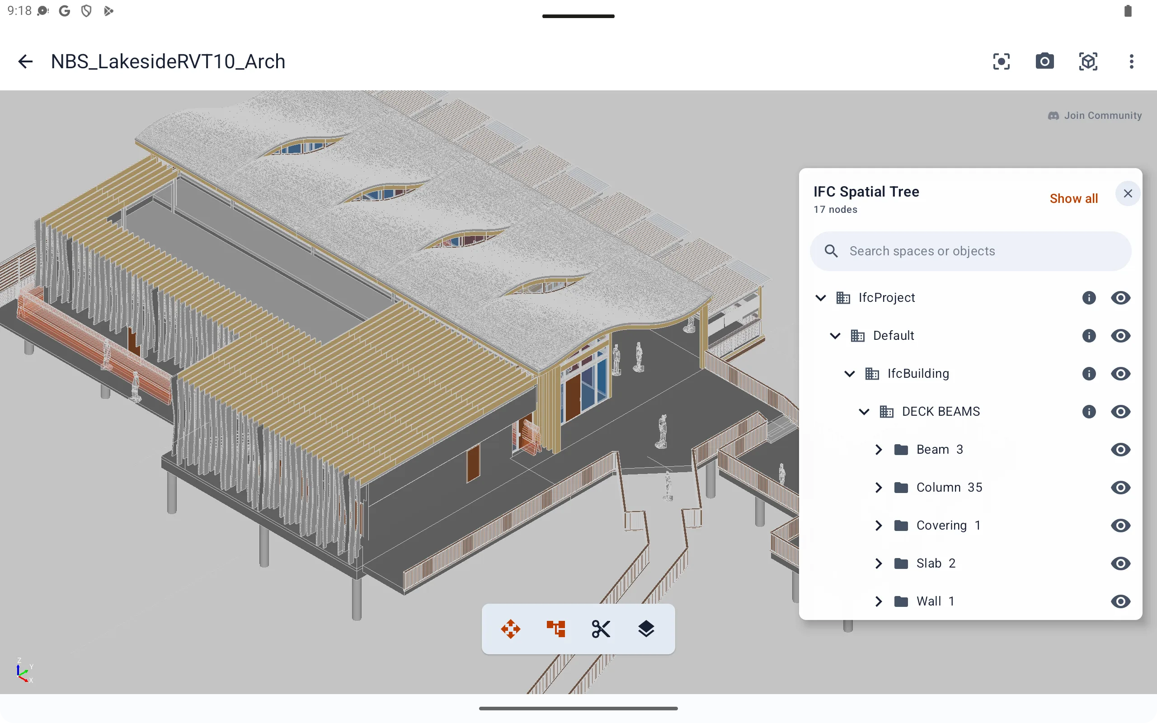Tap the shield icon in status bar
Screen dimensions: 1157x723
tap(86, 11)
